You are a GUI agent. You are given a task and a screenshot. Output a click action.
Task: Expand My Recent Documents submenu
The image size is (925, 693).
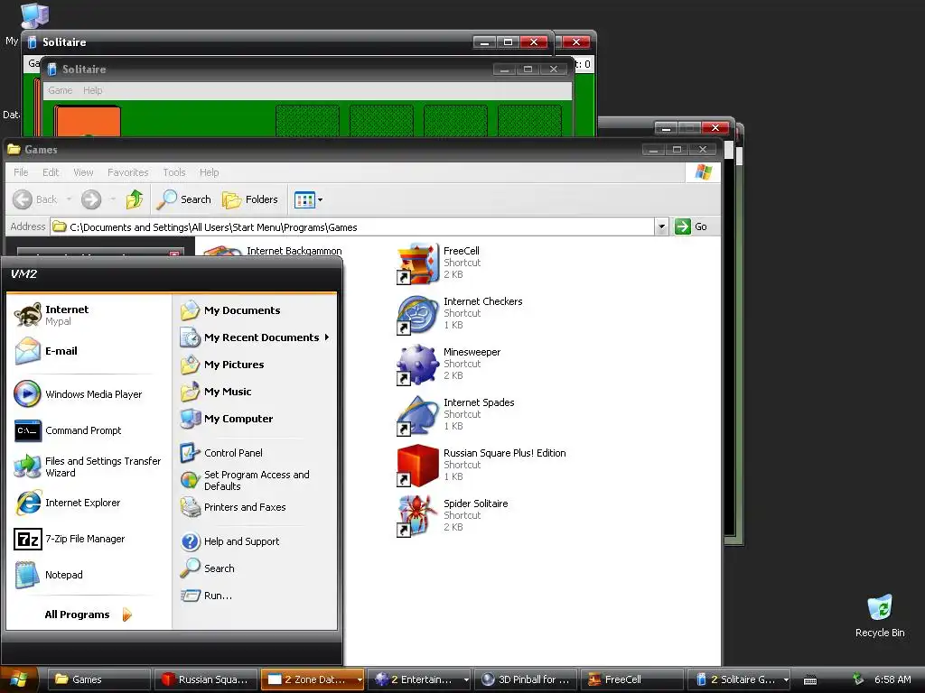(256, 337)
